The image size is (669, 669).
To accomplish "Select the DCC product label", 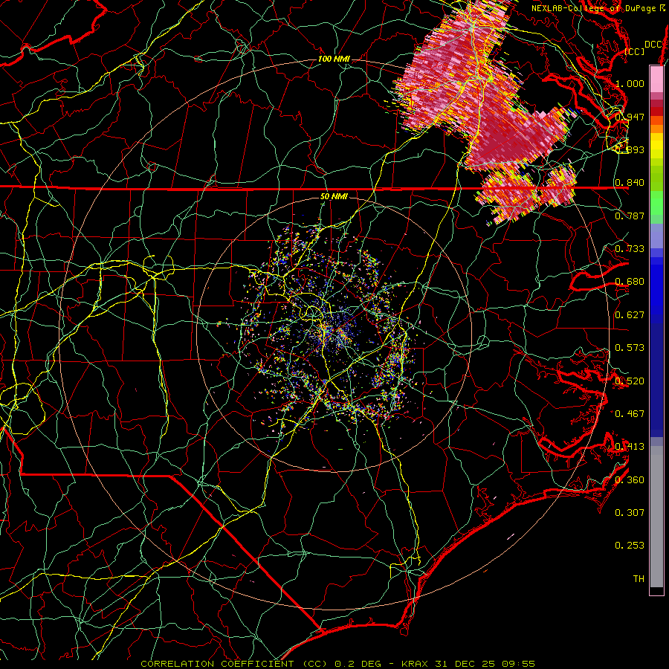I will coord(653,45).
